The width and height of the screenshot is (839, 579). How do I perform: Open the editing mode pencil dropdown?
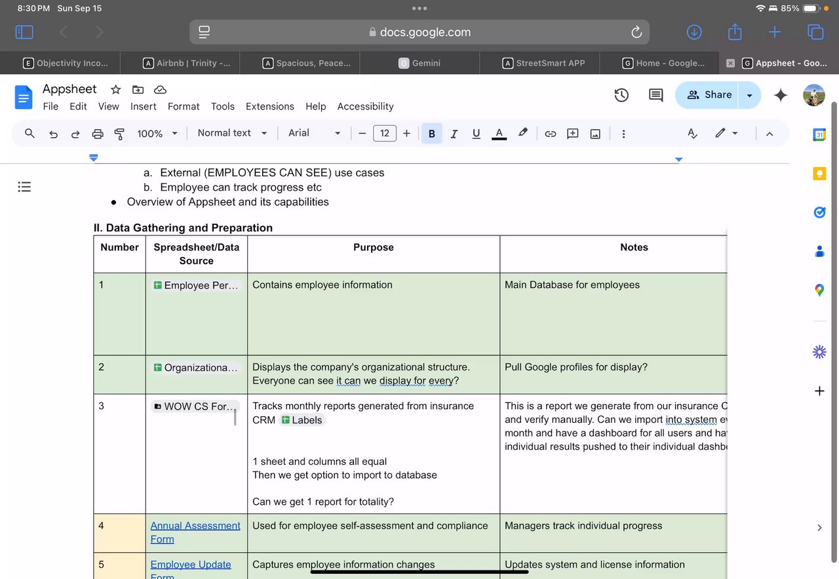pyautogui.click(x=726, y=133)
